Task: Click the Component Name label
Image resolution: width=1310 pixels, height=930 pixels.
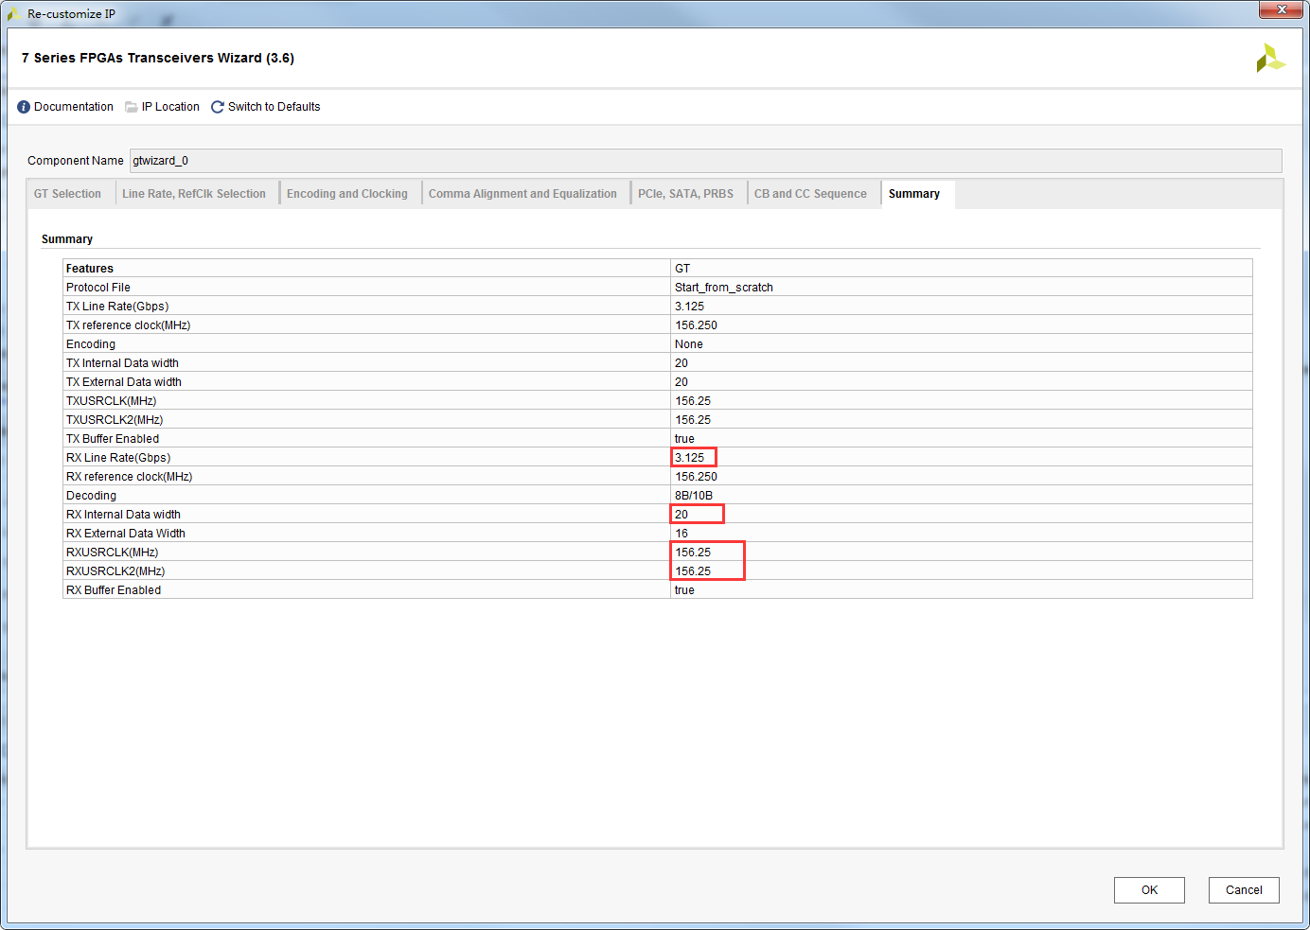Action: [x=76, y=161]
